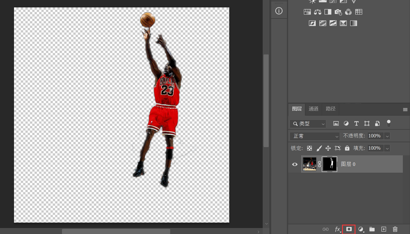Add a Posterize adjustment layer
The width and height of the screenshot is (410, 234).
pos(323,23)
